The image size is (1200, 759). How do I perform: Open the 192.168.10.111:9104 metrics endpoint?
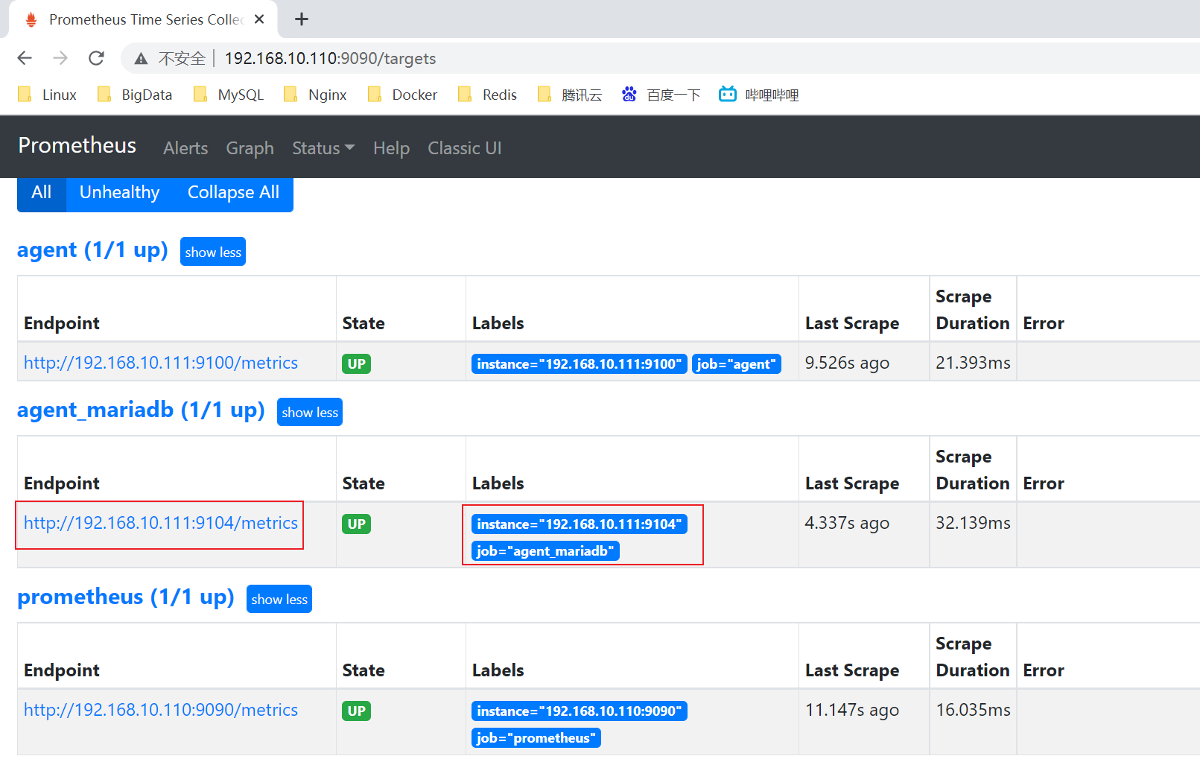point(161,523)
